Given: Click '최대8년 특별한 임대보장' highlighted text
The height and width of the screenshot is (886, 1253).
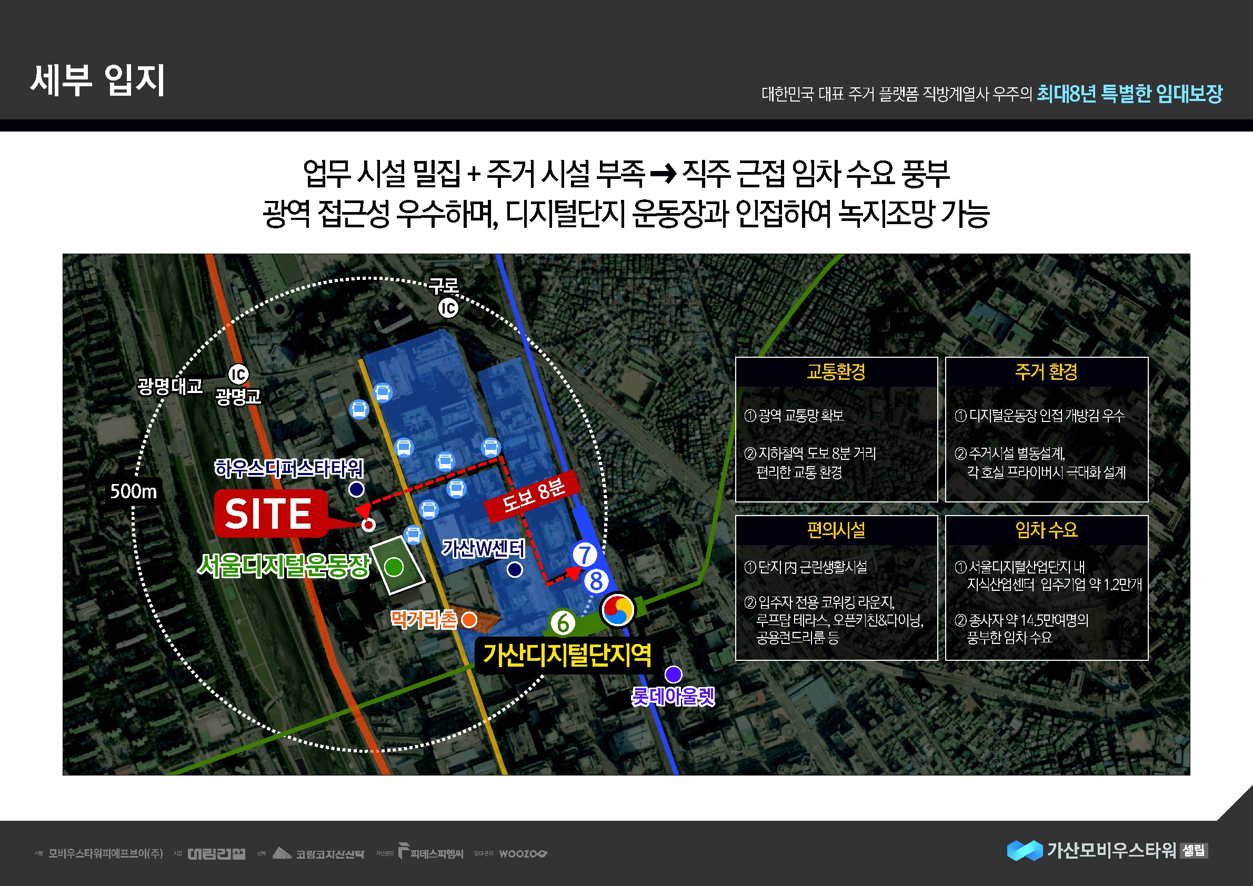Looking at the screenshot, I should point(1130,94).
